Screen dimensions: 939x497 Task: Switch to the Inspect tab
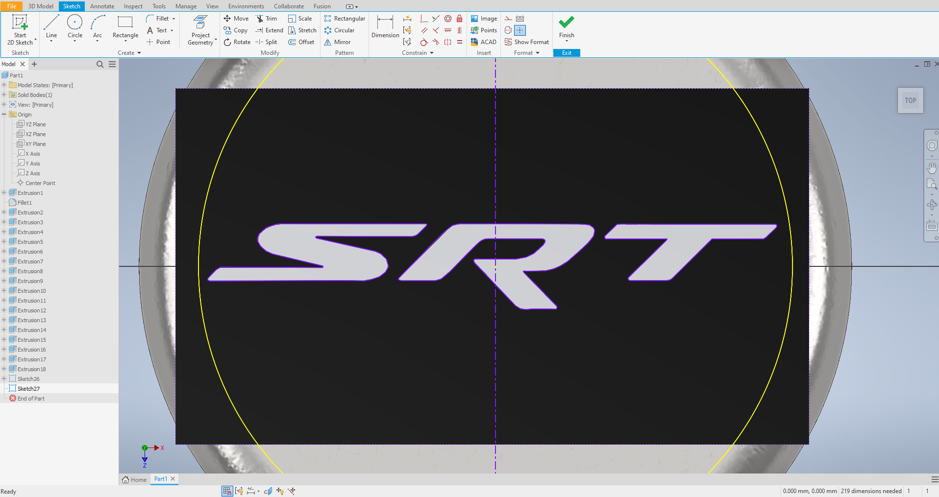click(133, 6)
